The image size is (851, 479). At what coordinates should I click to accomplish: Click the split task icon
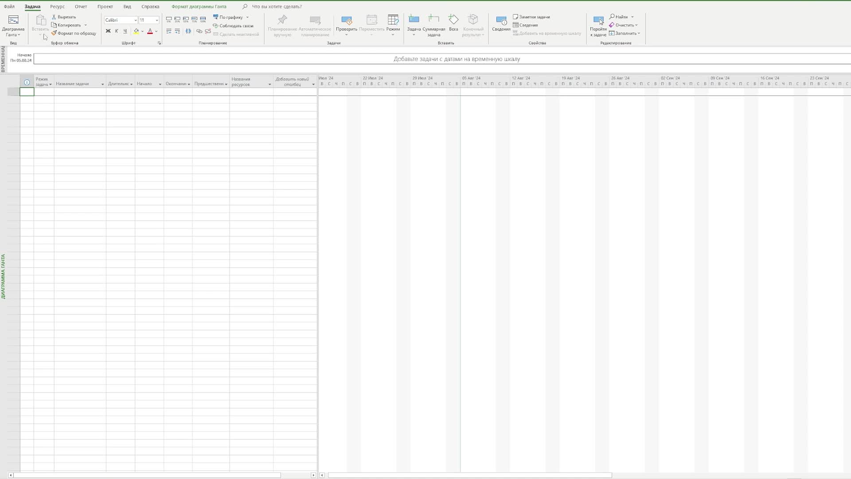188,31
